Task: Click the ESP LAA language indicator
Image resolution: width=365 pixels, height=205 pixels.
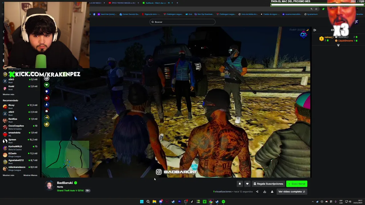Action: tap(341, 202)
